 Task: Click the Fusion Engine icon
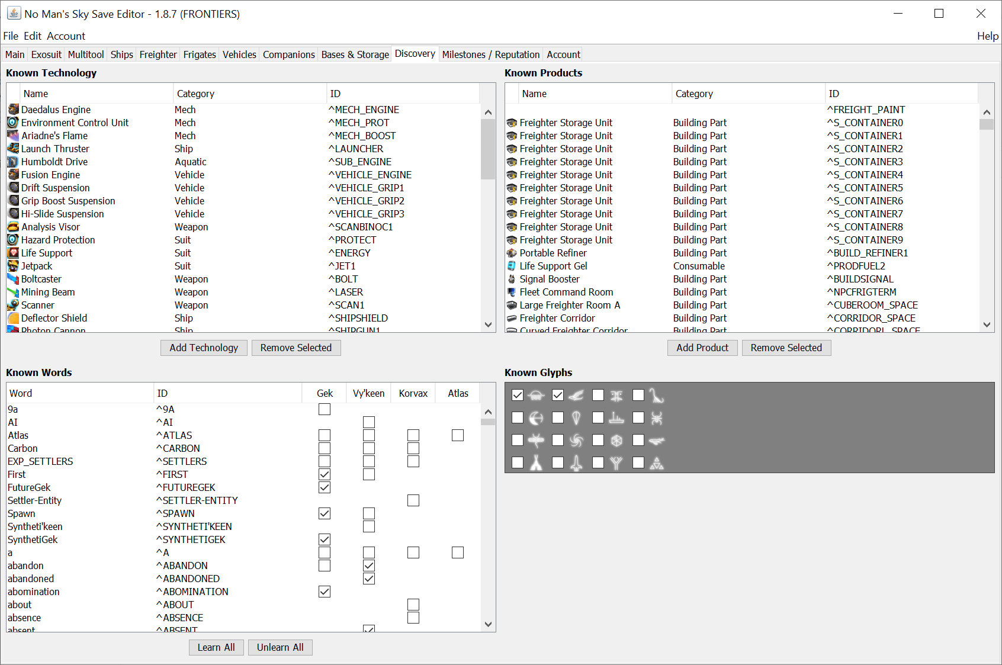14,175
